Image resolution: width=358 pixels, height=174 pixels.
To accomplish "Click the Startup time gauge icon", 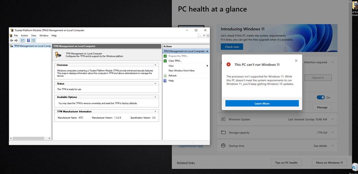I will coord(223,146).
